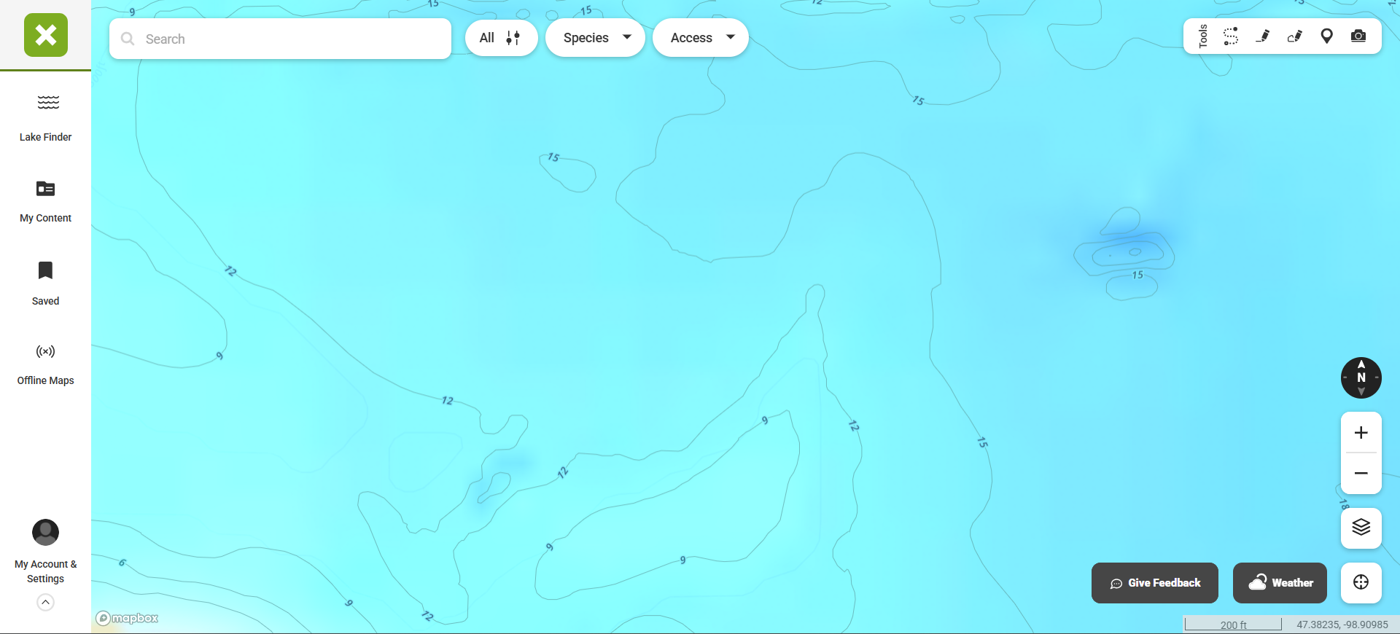
Task: Open the Saved bookmarks section
Action: point(45,283)
